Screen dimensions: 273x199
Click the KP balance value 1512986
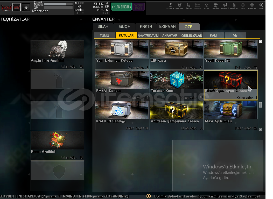pos(98,7)
